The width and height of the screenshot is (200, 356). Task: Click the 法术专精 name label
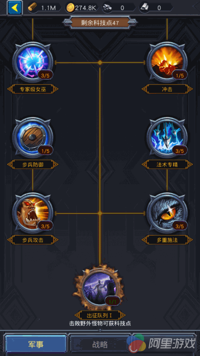coord(167,165)
